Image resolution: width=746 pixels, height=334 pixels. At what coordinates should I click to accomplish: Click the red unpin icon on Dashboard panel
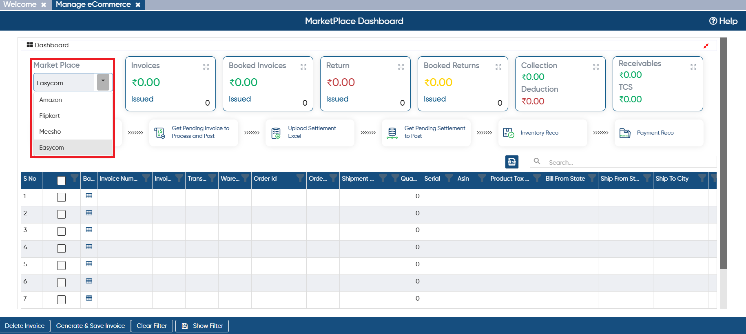[706, 46]
